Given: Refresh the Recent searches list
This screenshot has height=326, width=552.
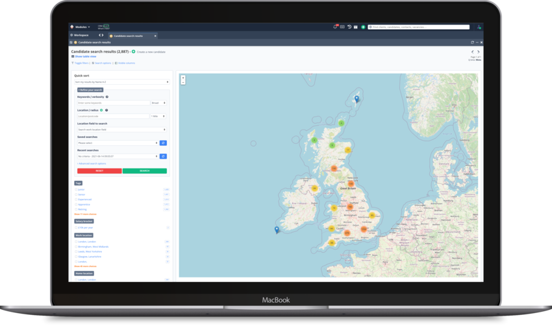Looking at the screenshot, I should [x=163, y=156].
